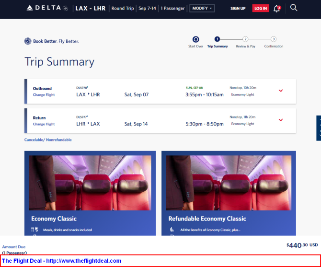Screen dimensions: 321x267
Task: Click the LAX - LHR route text
Action: (x=90, y=9)
